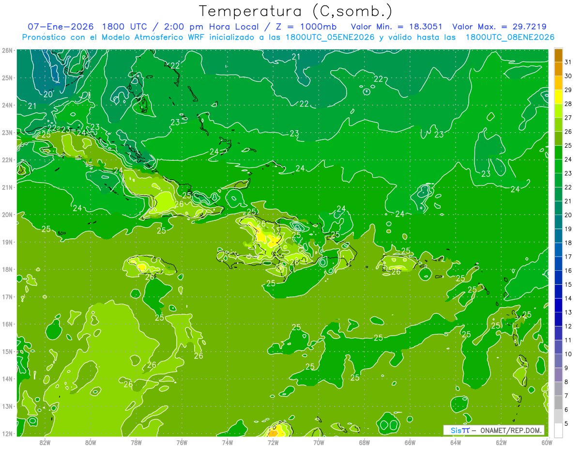Click the gray legend swatch between 6 and 7
This screenshot has height=449, width=581.
coord(558,403)
